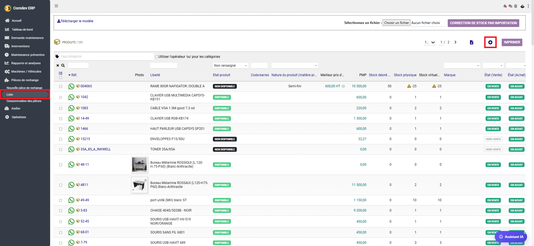Open the 'Non renseigné' Etat produit filter
The image size is (534, 246).
pos(230,66)
